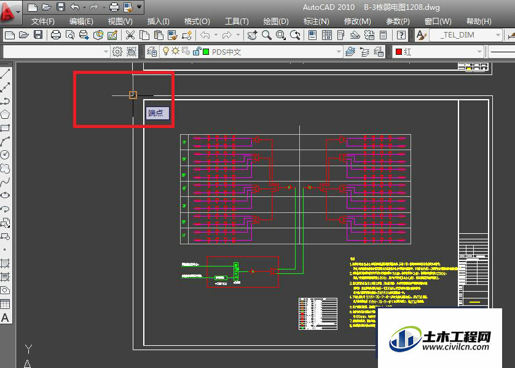The height and width of the screenshot is (368, 515).
Task: Click the green PDS中文 layer color swatch
Action: pyautogui.click(x=206, y=52)
